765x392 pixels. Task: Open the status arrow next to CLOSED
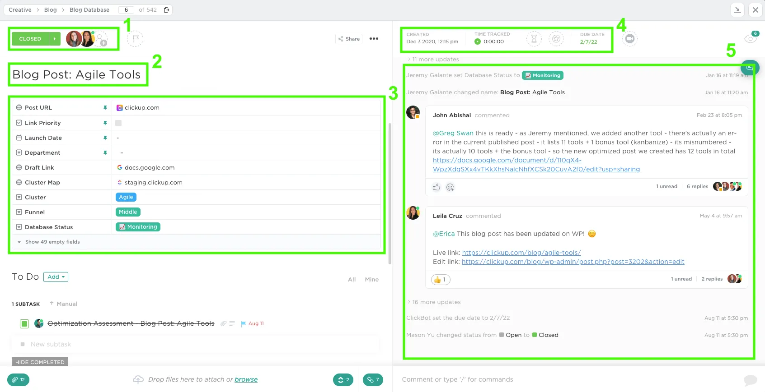click(x=54, y=39)
